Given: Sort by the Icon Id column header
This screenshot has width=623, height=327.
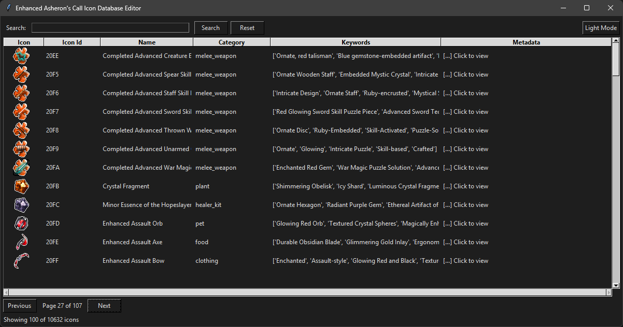Looking at the screenshot, I should pyautogui.click(x=72, y=42).
